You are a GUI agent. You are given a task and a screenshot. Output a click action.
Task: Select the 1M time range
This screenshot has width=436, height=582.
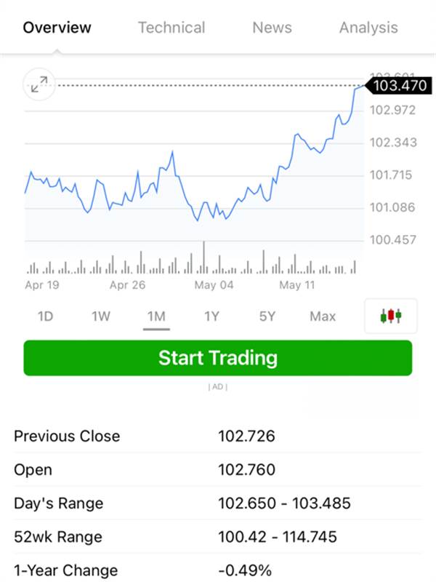[156, 316]
